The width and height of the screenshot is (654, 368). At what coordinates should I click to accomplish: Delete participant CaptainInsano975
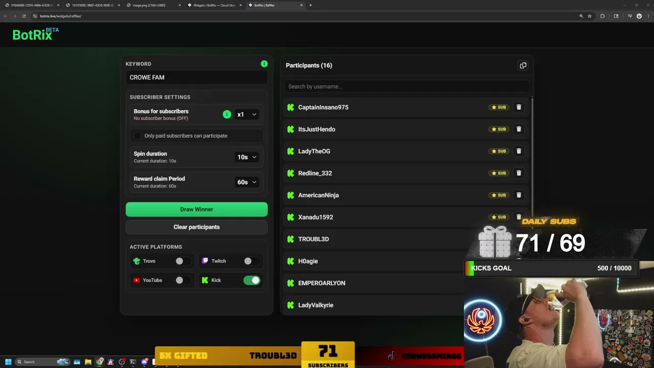pos(519,107)
